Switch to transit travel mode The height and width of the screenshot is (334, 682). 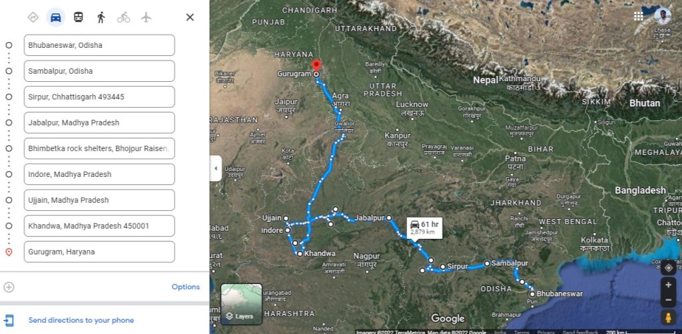point(79,17)
